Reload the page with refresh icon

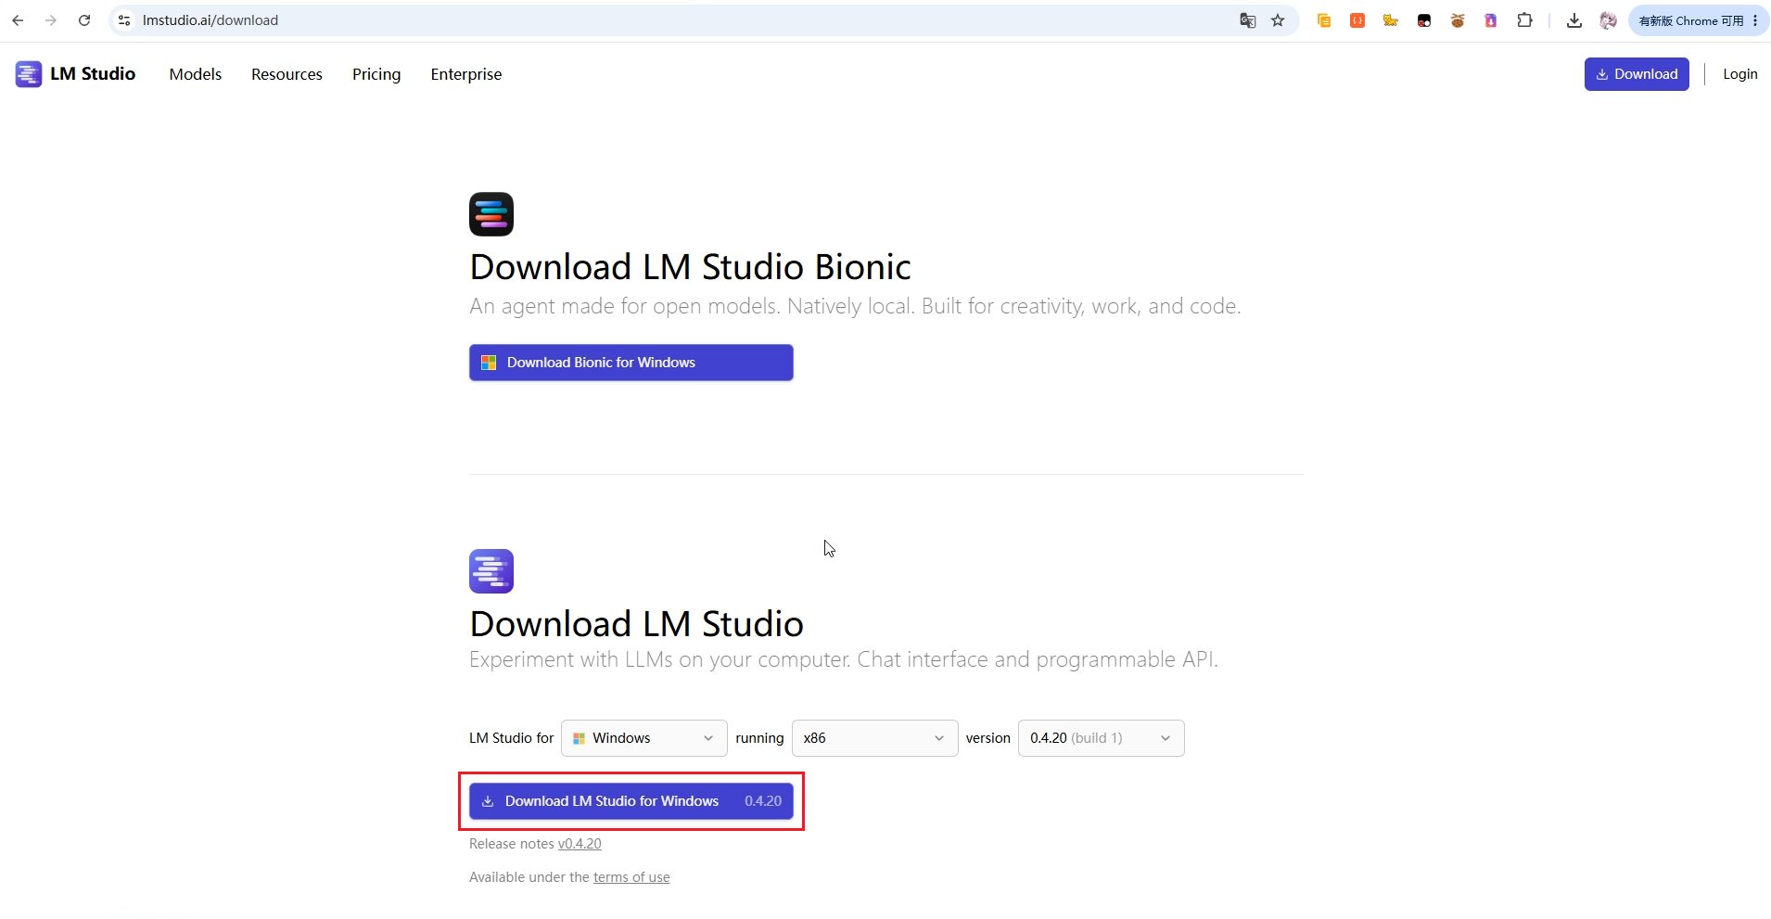tap(84, 20)
